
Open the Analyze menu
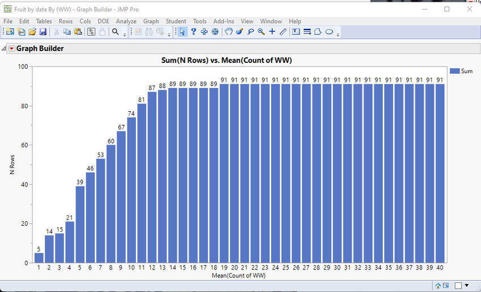tap(126, 21)
